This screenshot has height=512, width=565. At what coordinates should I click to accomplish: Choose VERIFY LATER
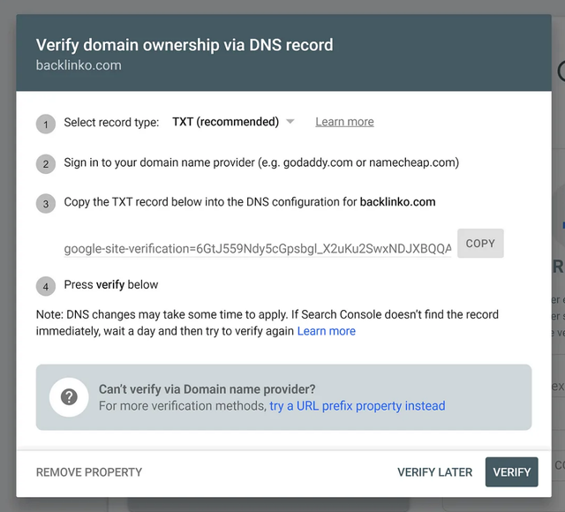tap(434, 472)
